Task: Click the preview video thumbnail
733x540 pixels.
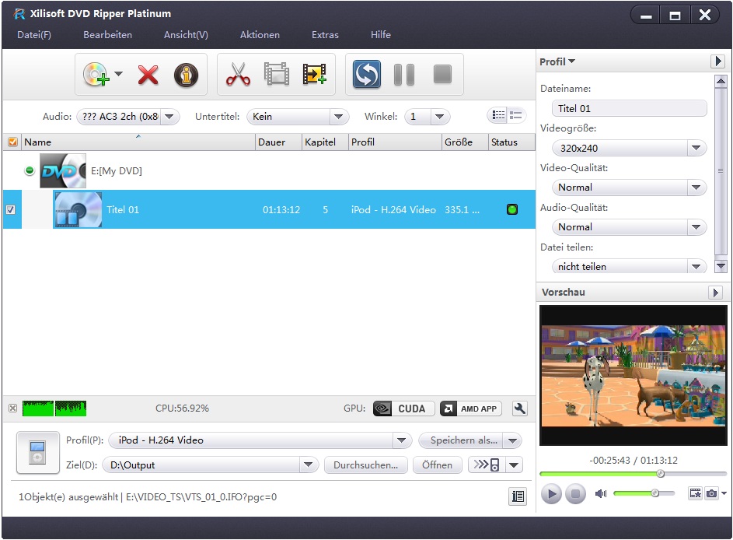Action: [x=633, y=375]
